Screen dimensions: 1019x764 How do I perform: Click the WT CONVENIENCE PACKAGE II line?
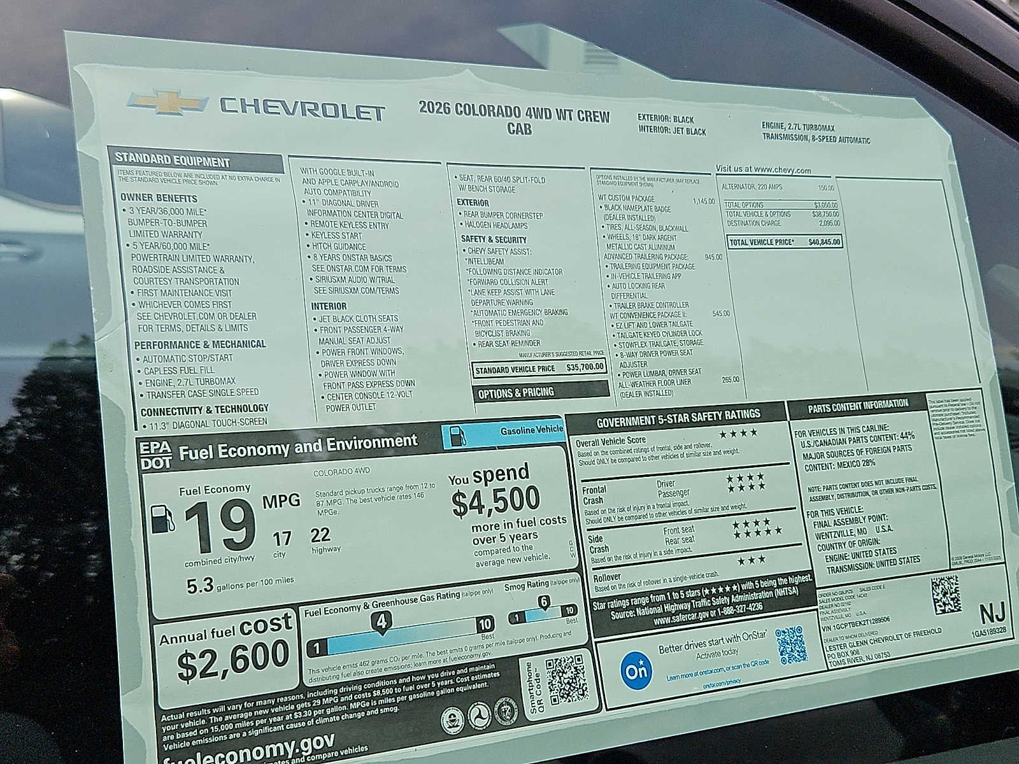point(669,315)
